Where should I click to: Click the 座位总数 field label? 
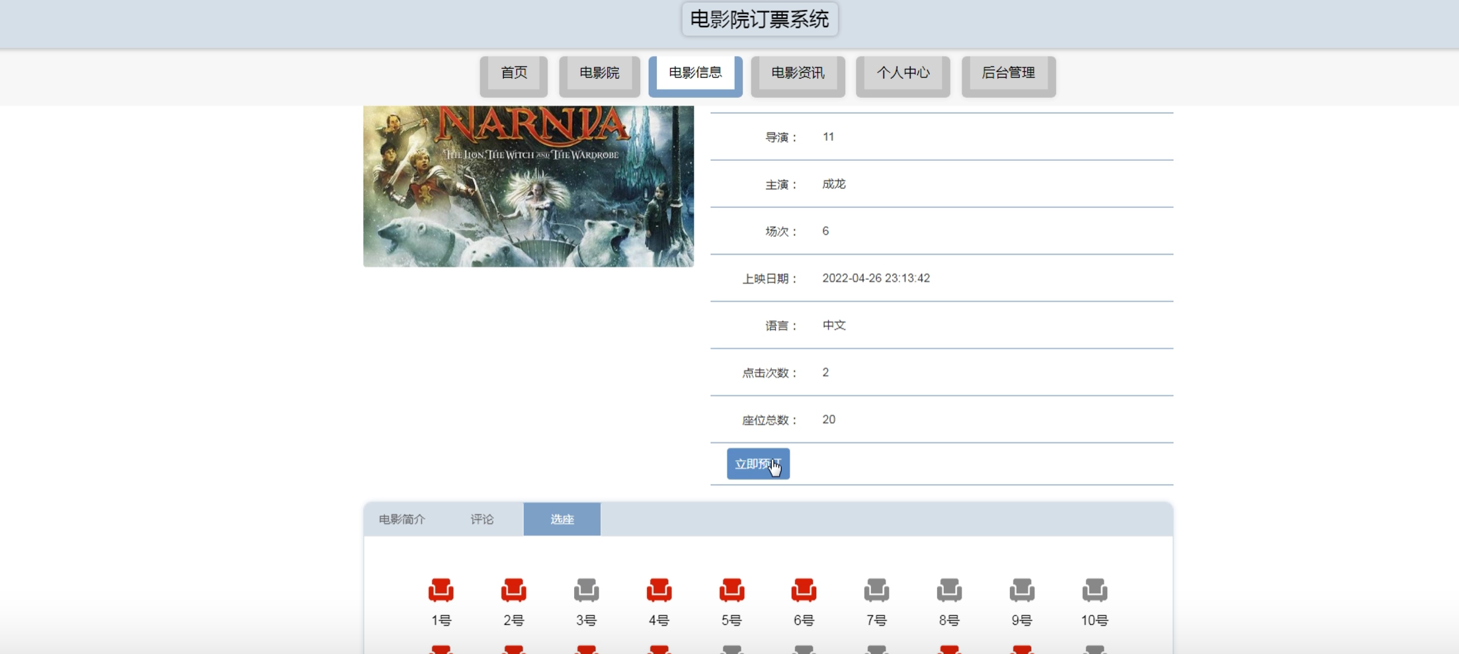(770, 421)
